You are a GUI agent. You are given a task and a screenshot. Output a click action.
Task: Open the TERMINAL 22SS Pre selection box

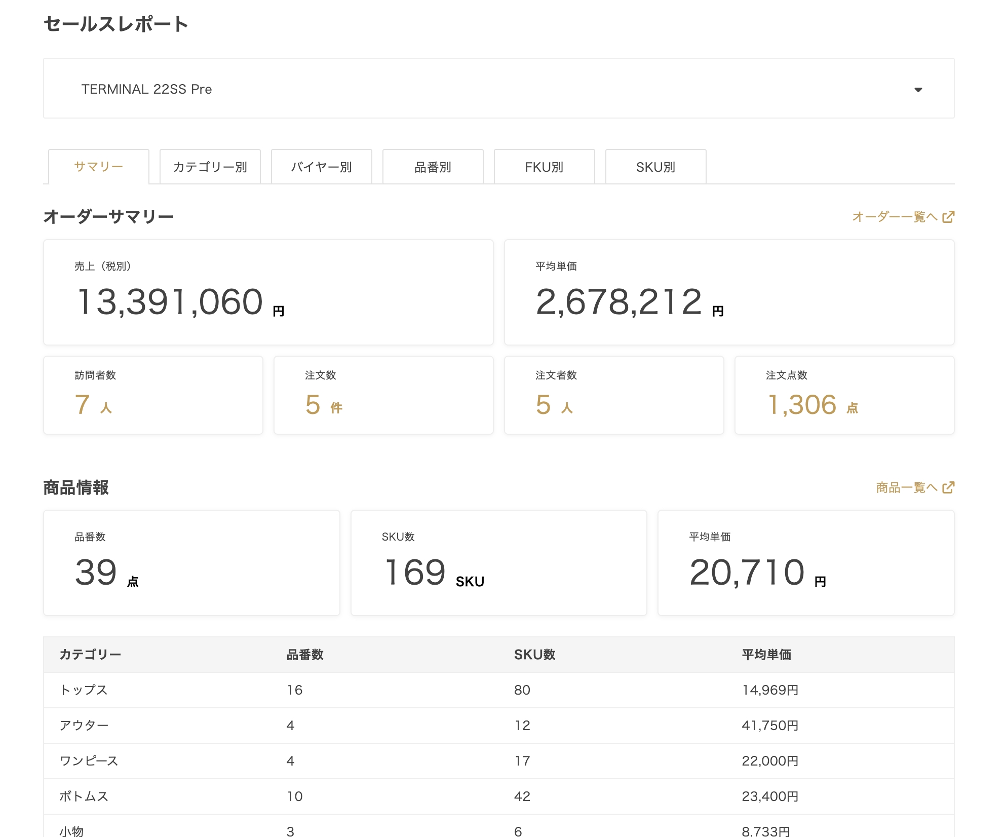[498, 89]
